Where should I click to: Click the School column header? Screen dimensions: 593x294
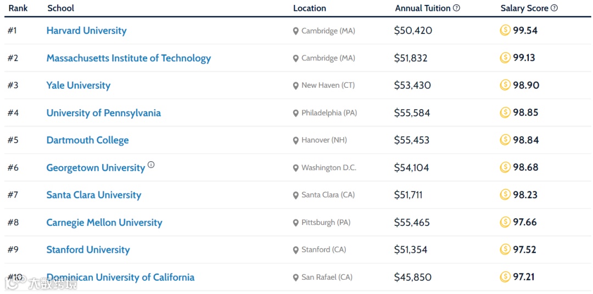(x=60, y=8)
